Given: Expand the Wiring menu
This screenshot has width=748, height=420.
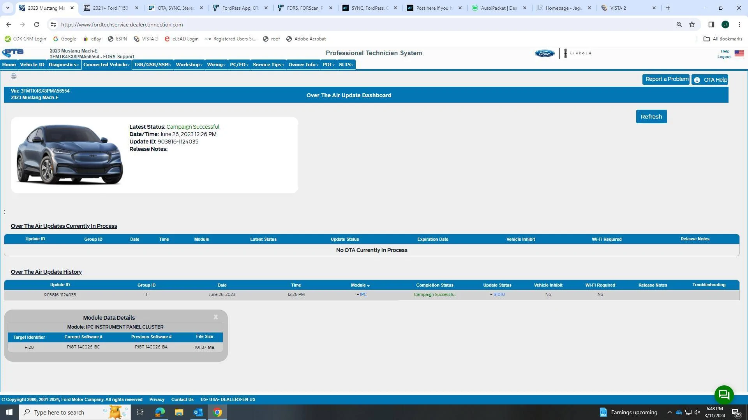Looking at the screenshot, I should click(216, 65).
